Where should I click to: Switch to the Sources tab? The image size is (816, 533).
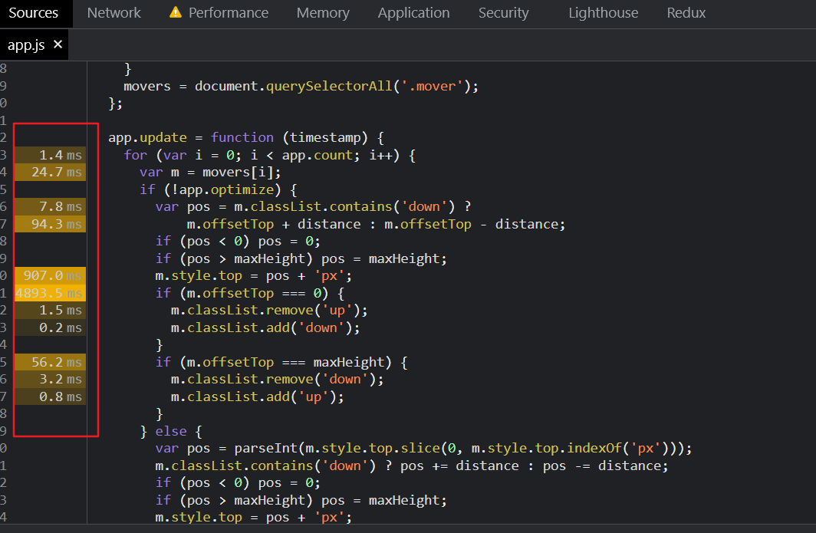(x=33, y=13)
